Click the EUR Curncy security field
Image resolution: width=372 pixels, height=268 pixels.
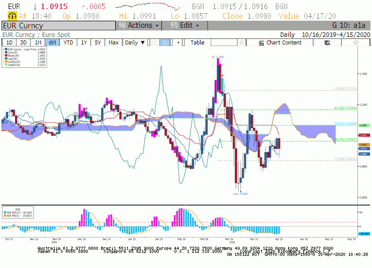(59, 26)
